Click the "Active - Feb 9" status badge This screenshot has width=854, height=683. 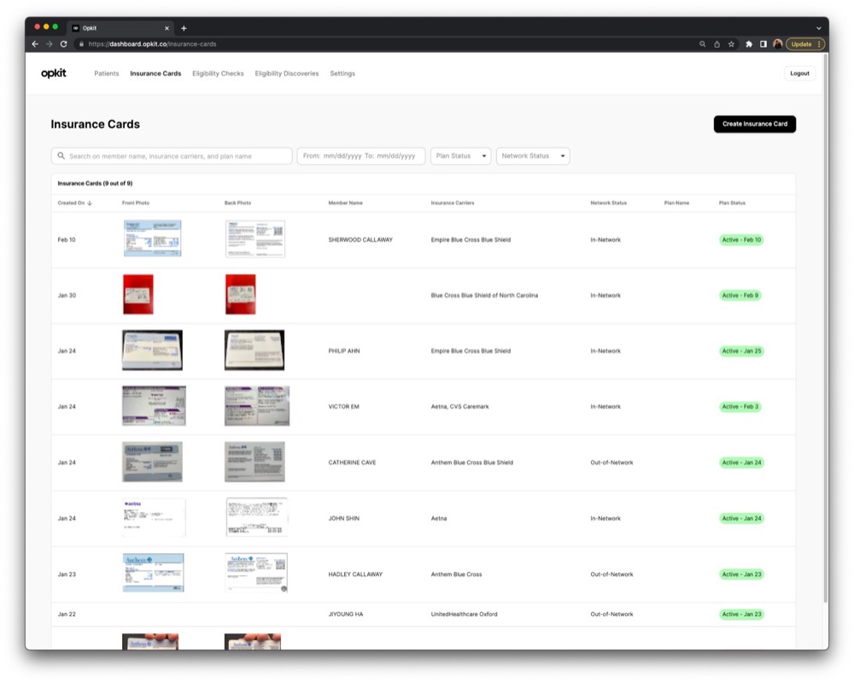click(x=740, y=296)
